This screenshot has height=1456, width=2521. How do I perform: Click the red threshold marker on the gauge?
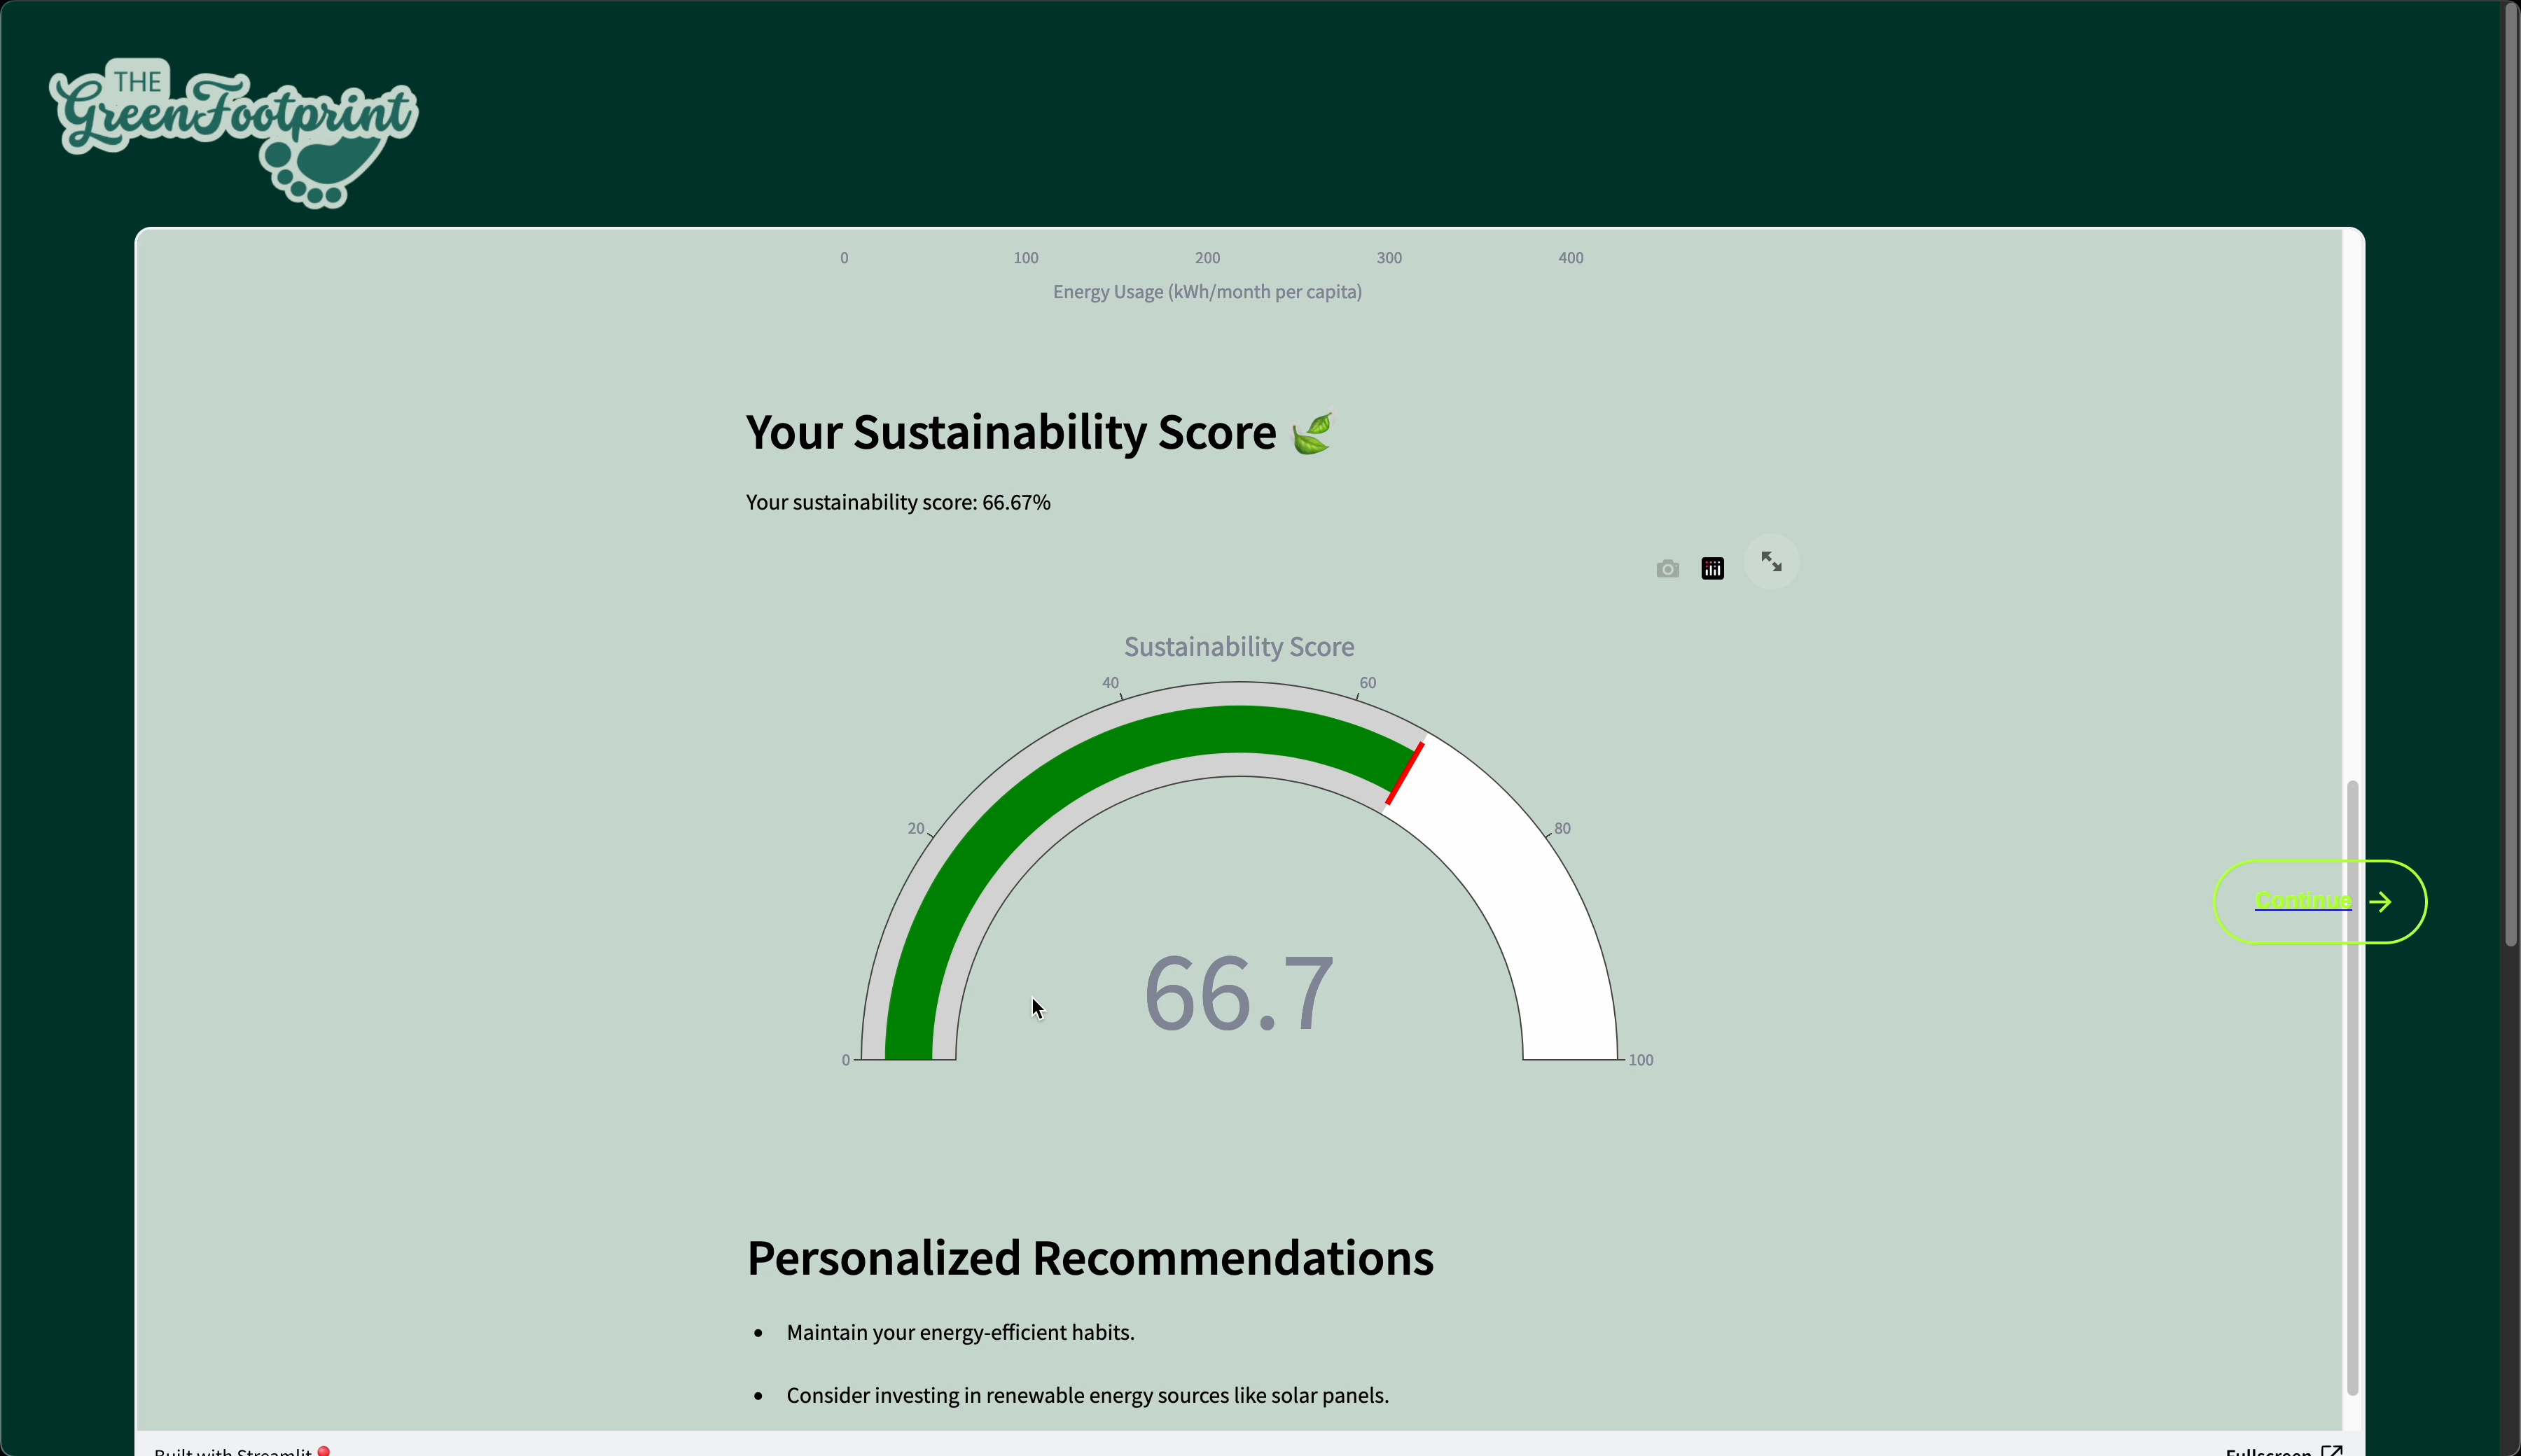pyautogui.click(x=1405, y=773)
